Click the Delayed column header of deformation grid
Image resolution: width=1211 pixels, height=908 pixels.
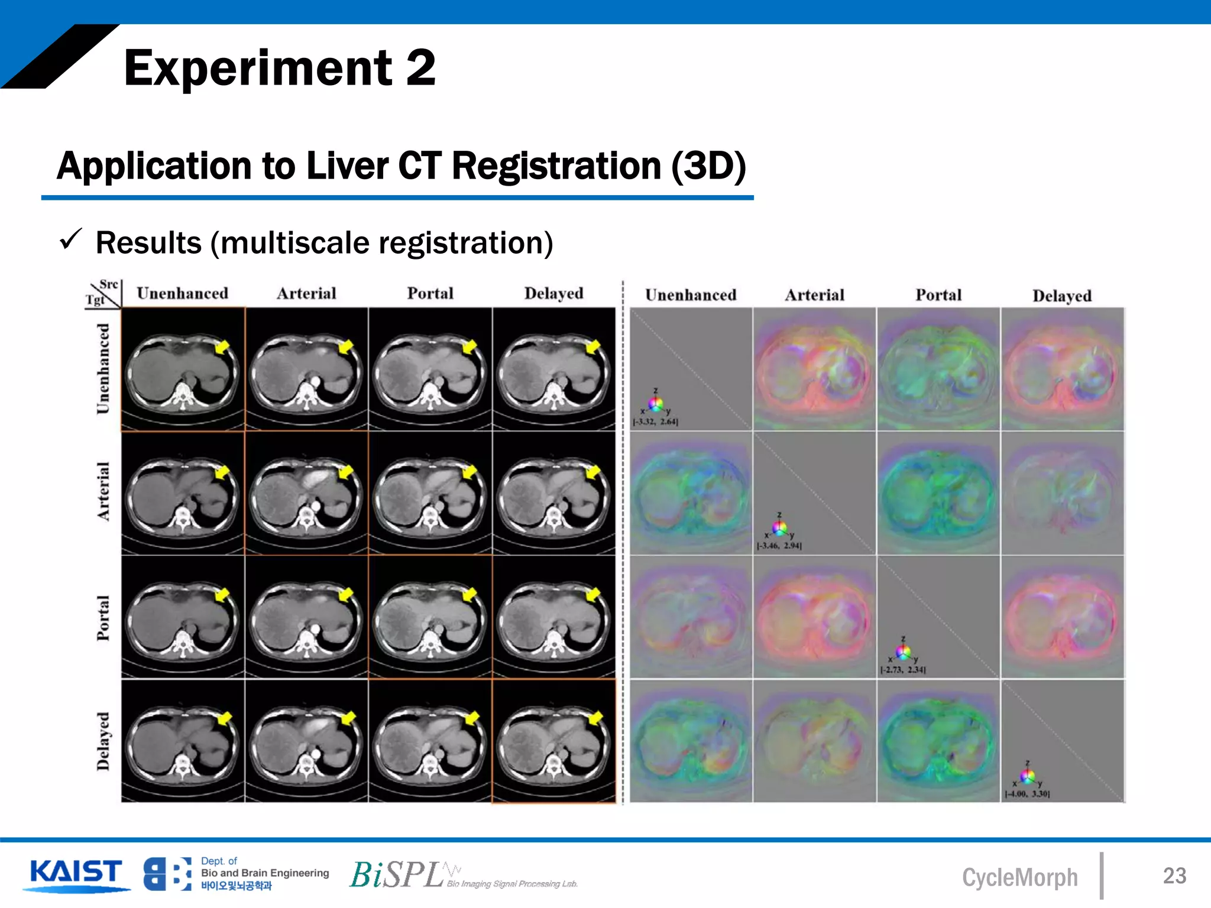tap(1062, 296)
